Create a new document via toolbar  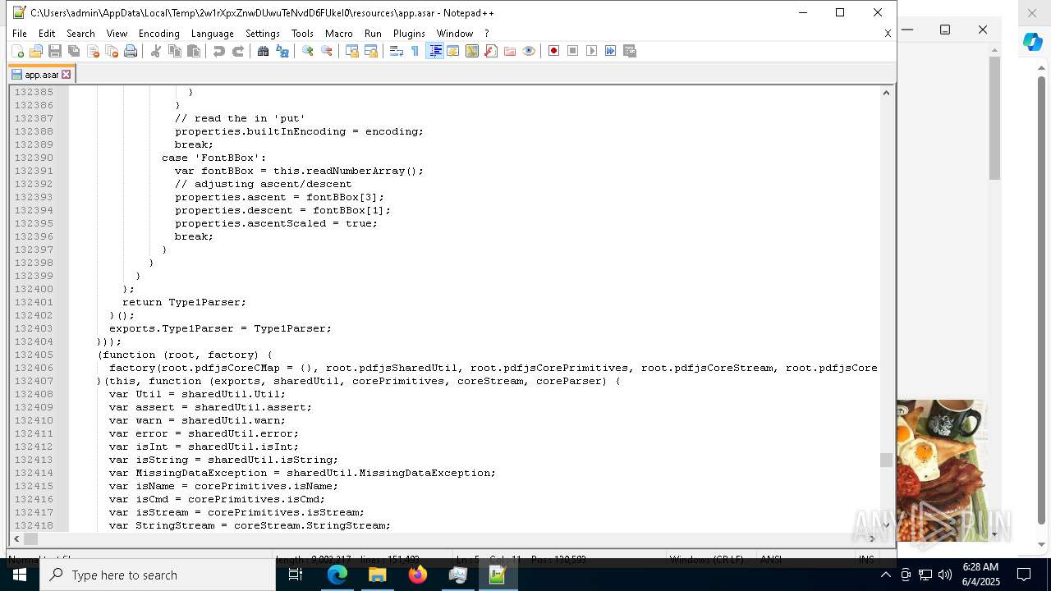coord(17,51)
